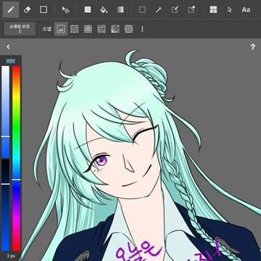Switch color mode via HSV link

11,61
